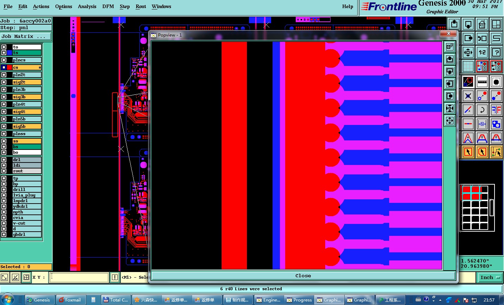Click the panel overview thumbnail
Screen dimensions: 504x305
(x=477, y=208)
